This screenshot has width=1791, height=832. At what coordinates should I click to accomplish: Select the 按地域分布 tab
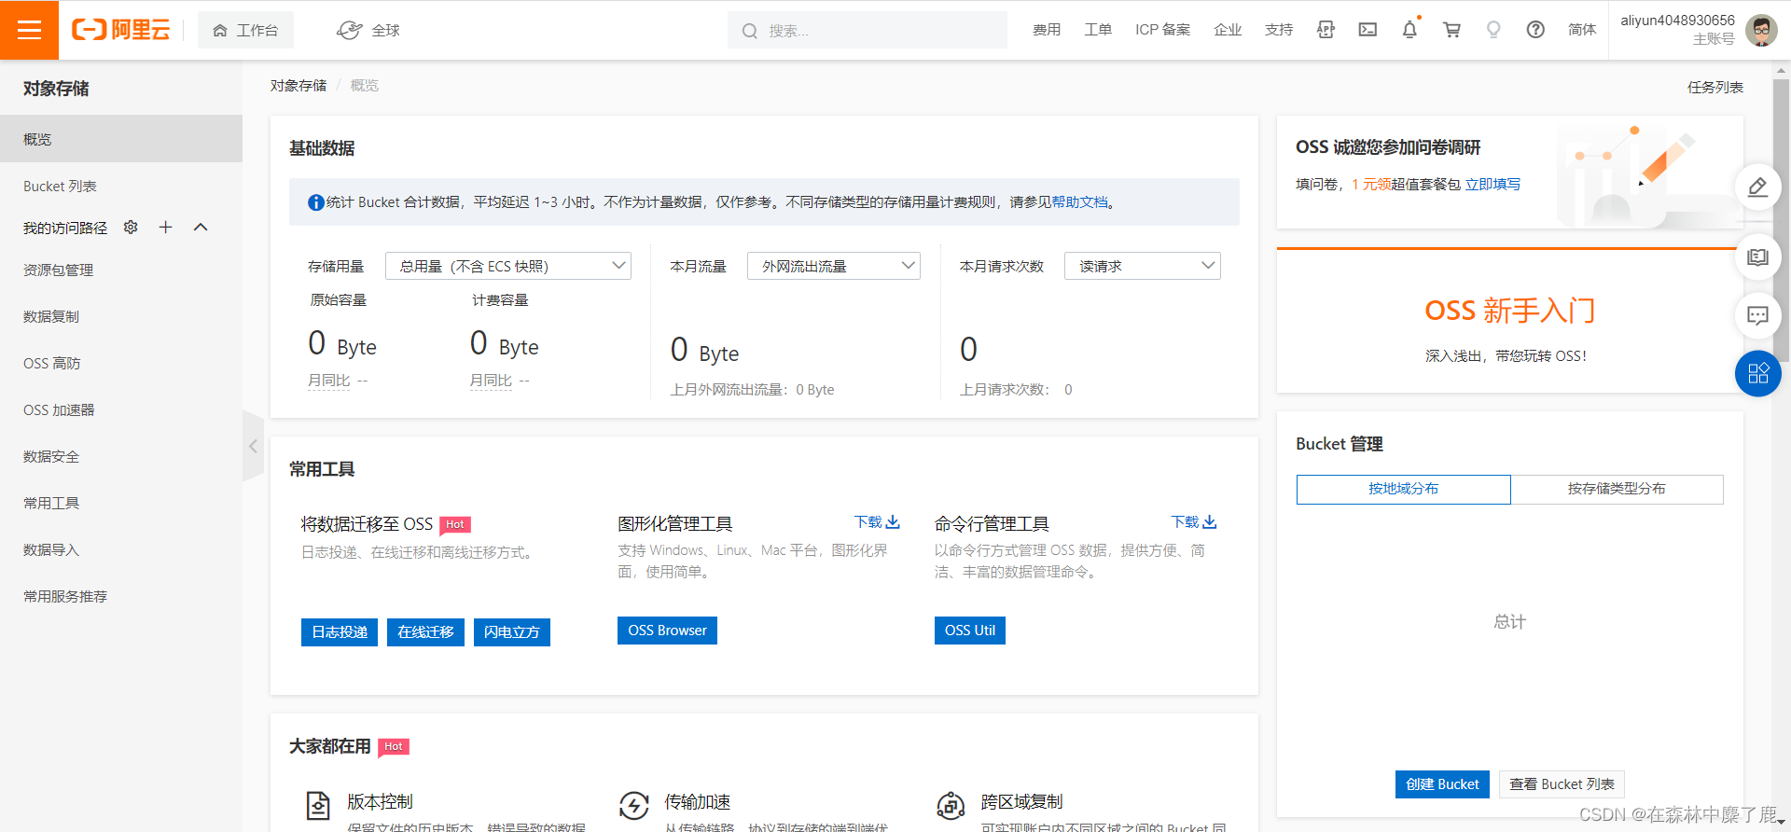pos(1403,489)
